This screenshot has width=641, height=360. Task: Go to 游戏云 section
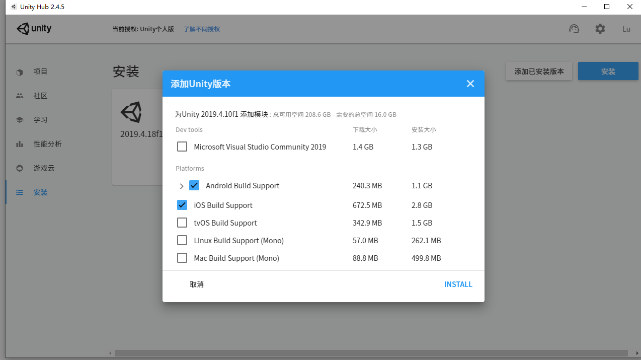tap(44, 168)
